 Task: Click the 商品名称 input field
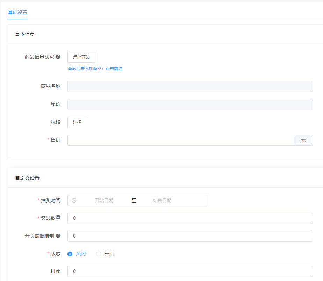pos(190,87)
